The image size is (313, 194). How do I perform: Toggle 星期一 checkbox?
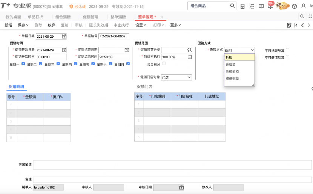(23, 64)
